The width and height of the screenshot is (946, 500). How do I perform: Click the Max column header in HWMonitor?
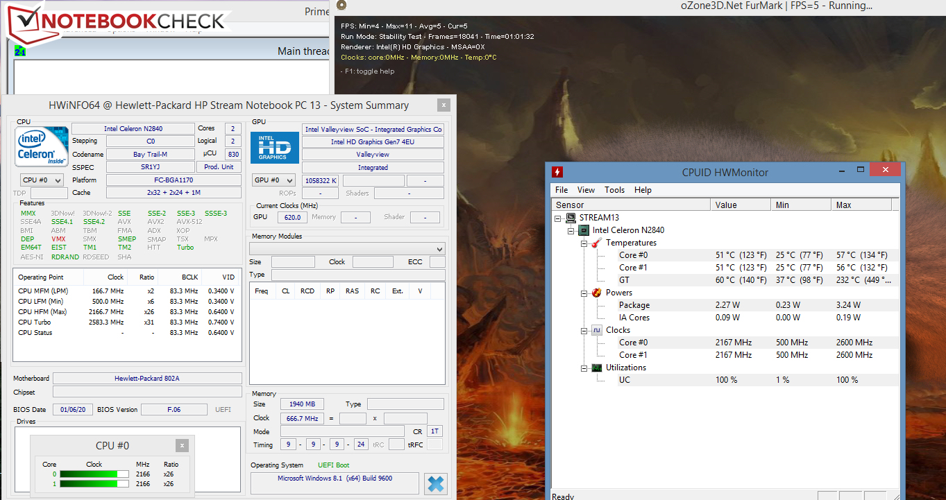click(x=861, y=205)
